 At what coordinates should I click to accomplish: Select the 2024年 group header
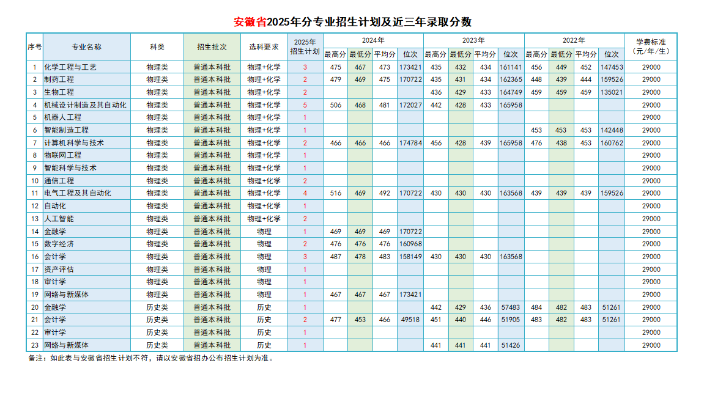click(372, 40)
